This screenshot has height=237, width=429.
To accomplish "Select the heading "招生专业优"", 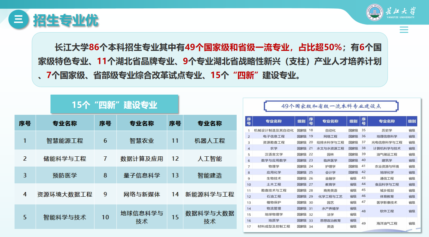I will point(66,20).
